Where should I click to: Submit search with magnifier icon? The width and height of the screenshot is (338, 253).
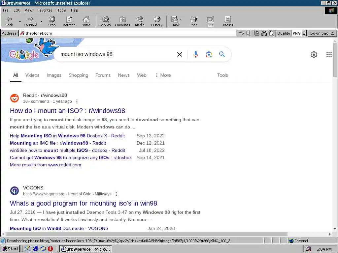[222, 54]
